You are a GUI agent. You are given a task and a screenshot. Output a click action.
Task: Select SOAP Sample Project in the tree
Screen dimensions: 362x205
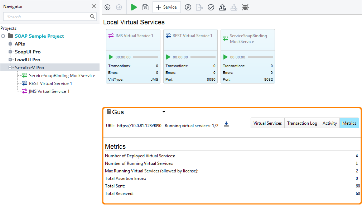click(39, 36)
